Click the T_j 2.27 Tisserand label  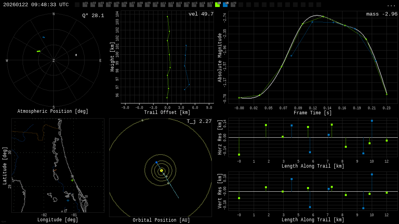click(199, 121)
